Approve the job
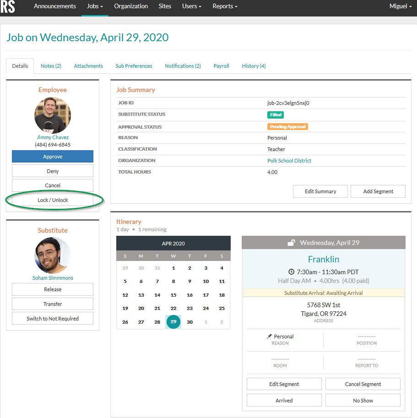 click(52, 156)
